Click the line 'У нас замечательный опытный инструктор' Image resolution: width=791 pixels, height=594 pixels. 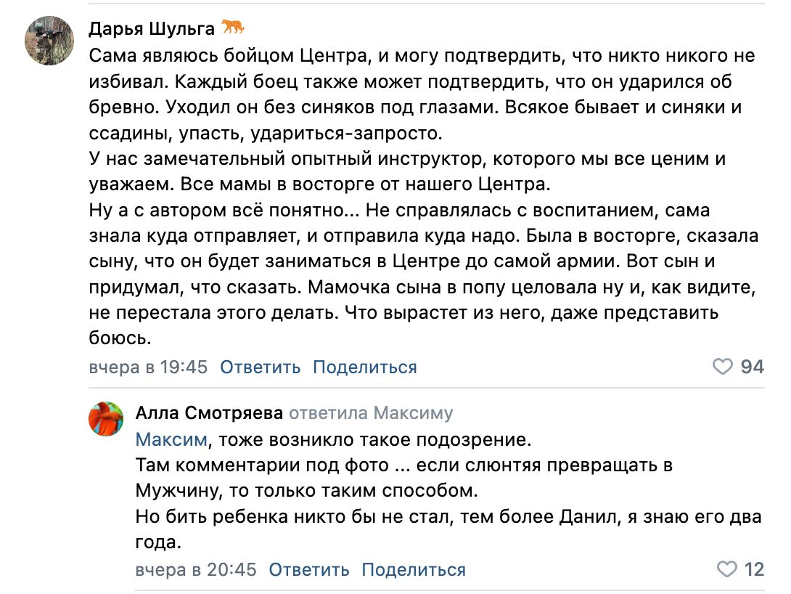[407, 158]
